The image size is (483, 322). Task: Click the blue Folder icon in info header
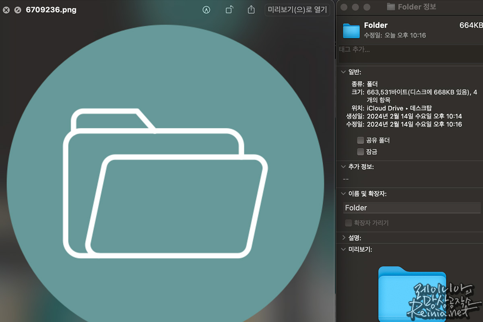click(x=351, y=30)
